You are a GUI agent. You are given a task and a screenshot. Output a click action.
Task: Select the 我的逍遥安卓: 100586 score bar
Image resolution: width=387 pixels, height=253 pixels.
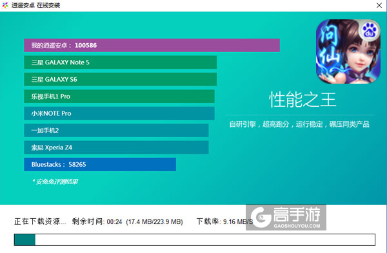[x=152, y=45]
